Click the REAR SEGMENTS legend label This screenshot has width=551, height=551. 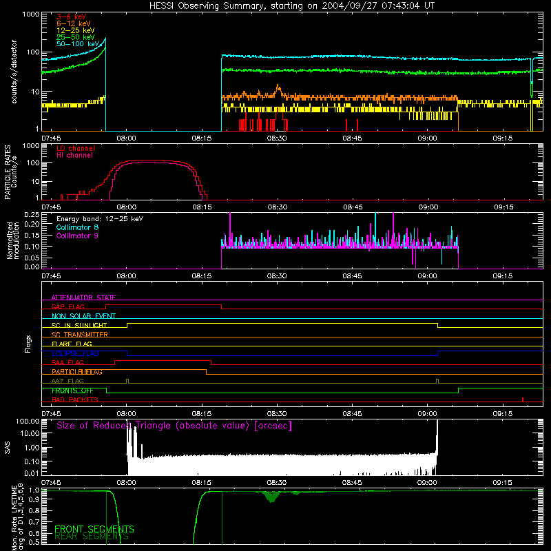(x=92, y=536)
